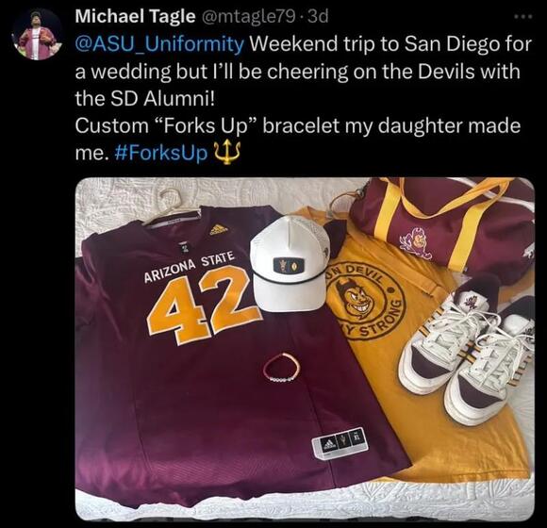Open Michael Tagle's profile picture
The width and height of the screenshot is (547, 528).
point(38,35)
